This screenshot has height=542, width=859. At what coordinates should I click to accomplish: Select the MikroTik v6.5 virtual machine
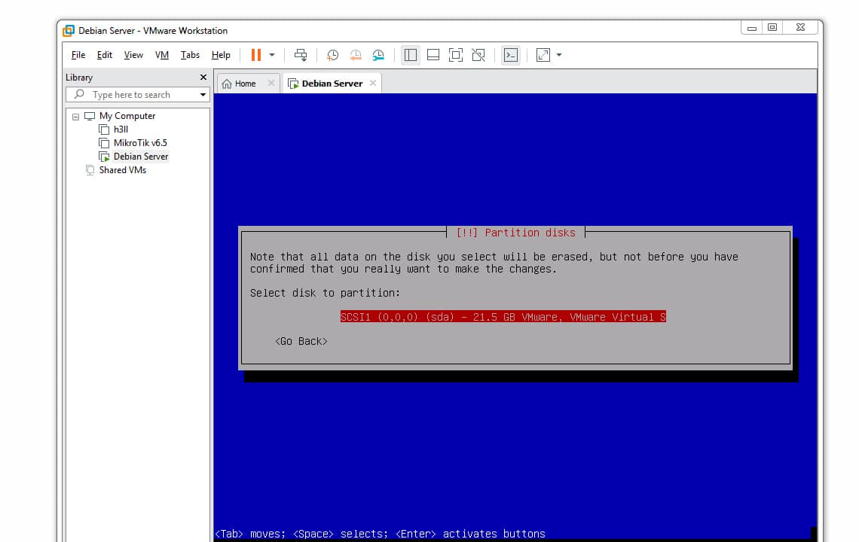140,143
